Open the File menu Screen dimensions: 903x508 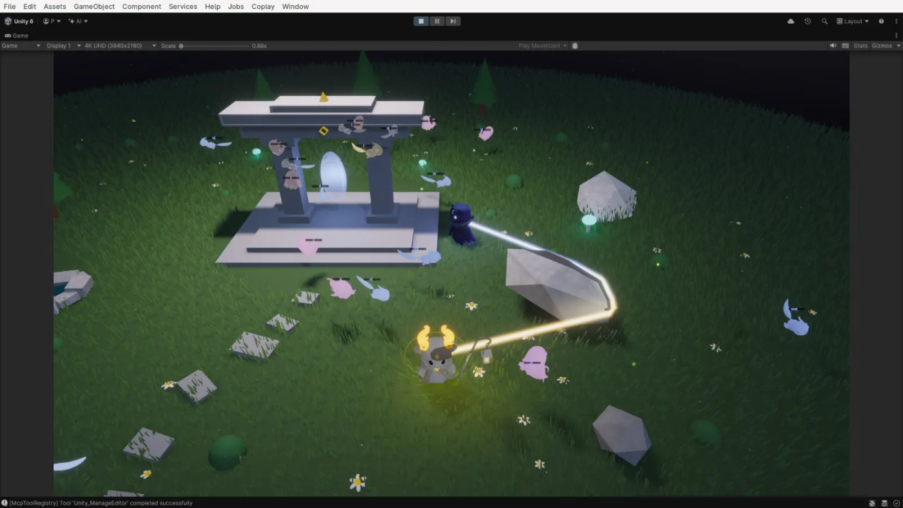10,6
